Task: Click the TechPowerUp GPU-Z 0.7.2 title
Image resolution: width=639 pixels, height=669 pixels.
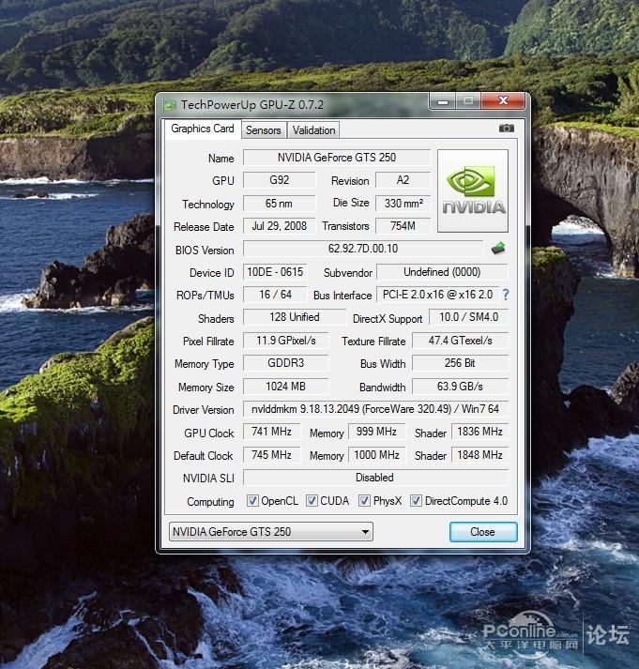Action: click(252, 104)
